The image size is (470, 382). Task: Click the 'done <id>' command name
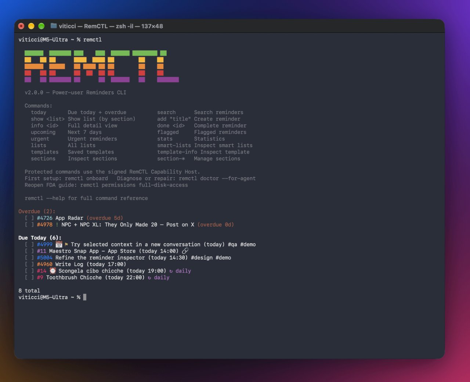pyautogui.click(x=171, y=126)
